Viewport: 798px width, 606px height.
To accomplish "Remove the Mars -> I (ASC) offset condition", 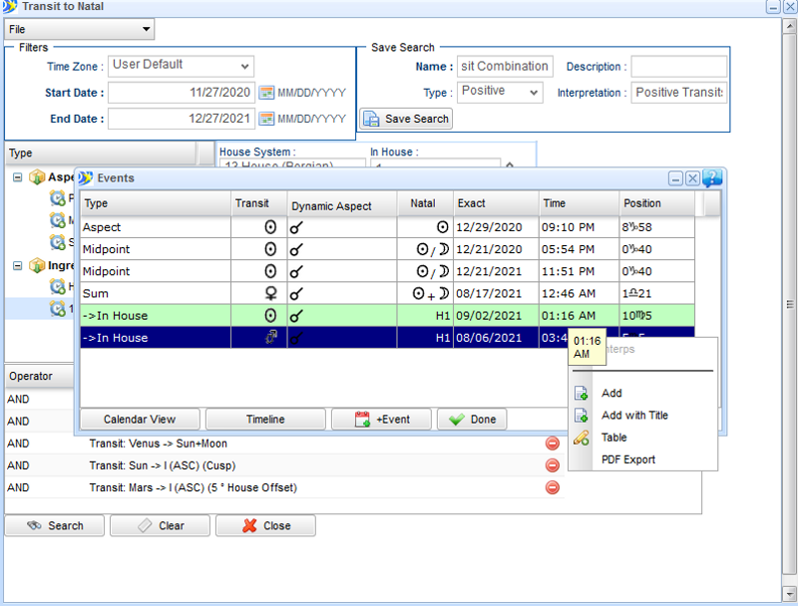I will (552, 487).
